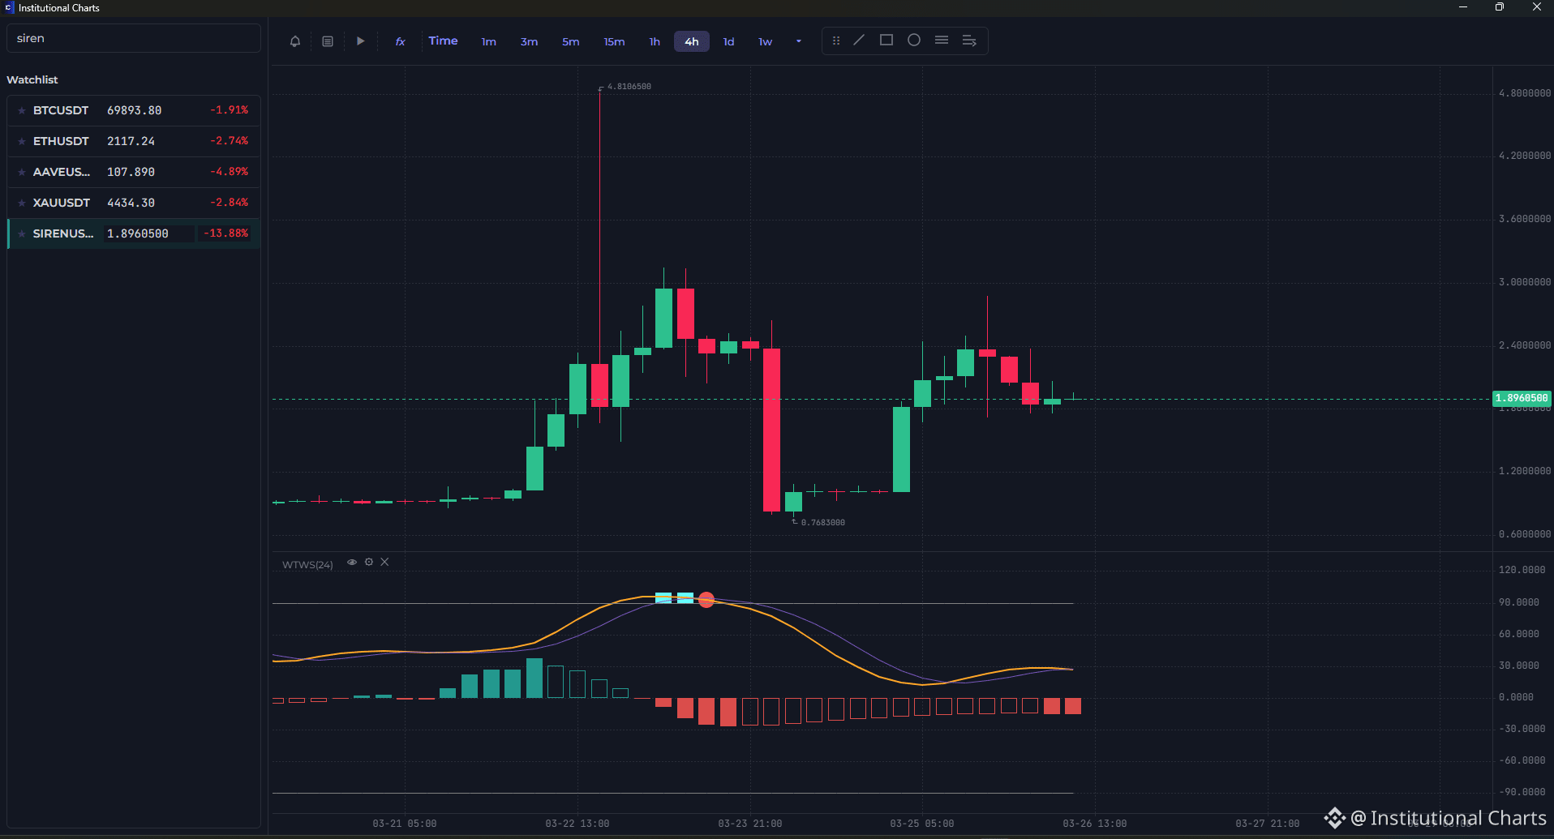Screen dimensions: 1554x839
Task: Switch to the 1d timeframe
Action: 728,41
